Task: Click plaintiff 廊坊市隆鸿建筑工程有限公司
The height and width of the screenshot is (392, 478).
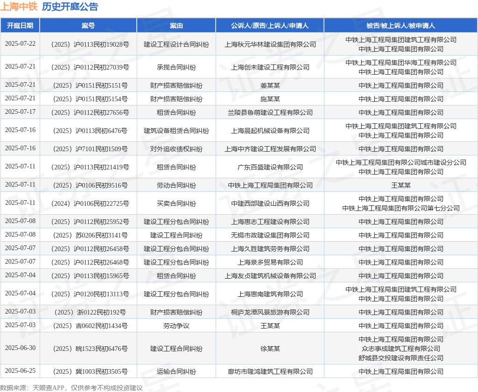Action: pyautogui.click(x=270, y=371)
